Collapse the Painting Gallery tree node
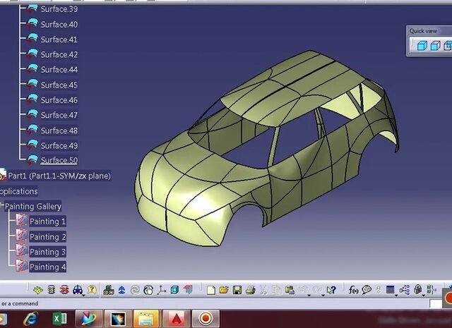Image resolution: width=452 pixels, height=328 pixels. tap(2, 205)
